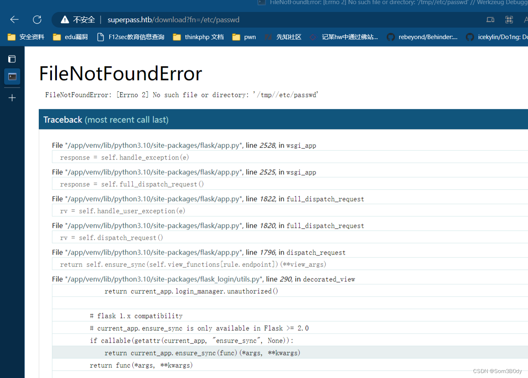Open the icekylin/Do1ng GitHub bookmark

tap(497, 37)
